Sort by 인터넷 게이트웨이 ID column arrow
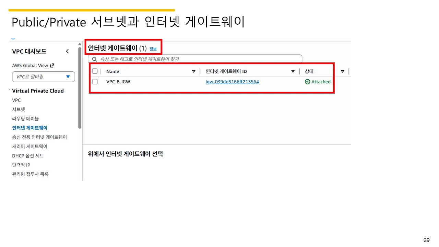 (293, 71)
